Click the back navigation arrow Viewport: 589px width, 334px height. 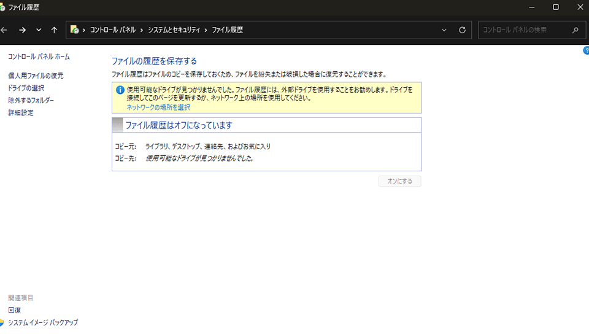tap(4, 30)
